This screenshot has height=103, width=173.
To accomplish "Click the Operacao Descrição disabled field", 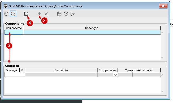I will (x=61, y=74).
